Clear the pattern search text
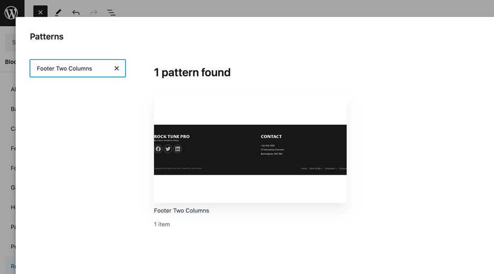This screenshot has width=494, height=274. point(117,68)
